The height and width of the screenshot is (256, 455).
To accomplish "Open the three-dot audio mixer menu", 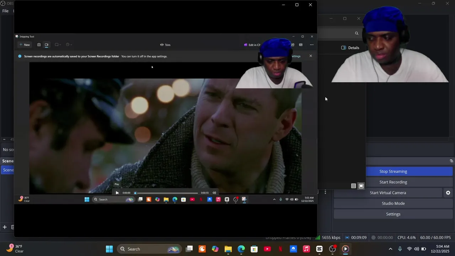I will coord(325,192).
